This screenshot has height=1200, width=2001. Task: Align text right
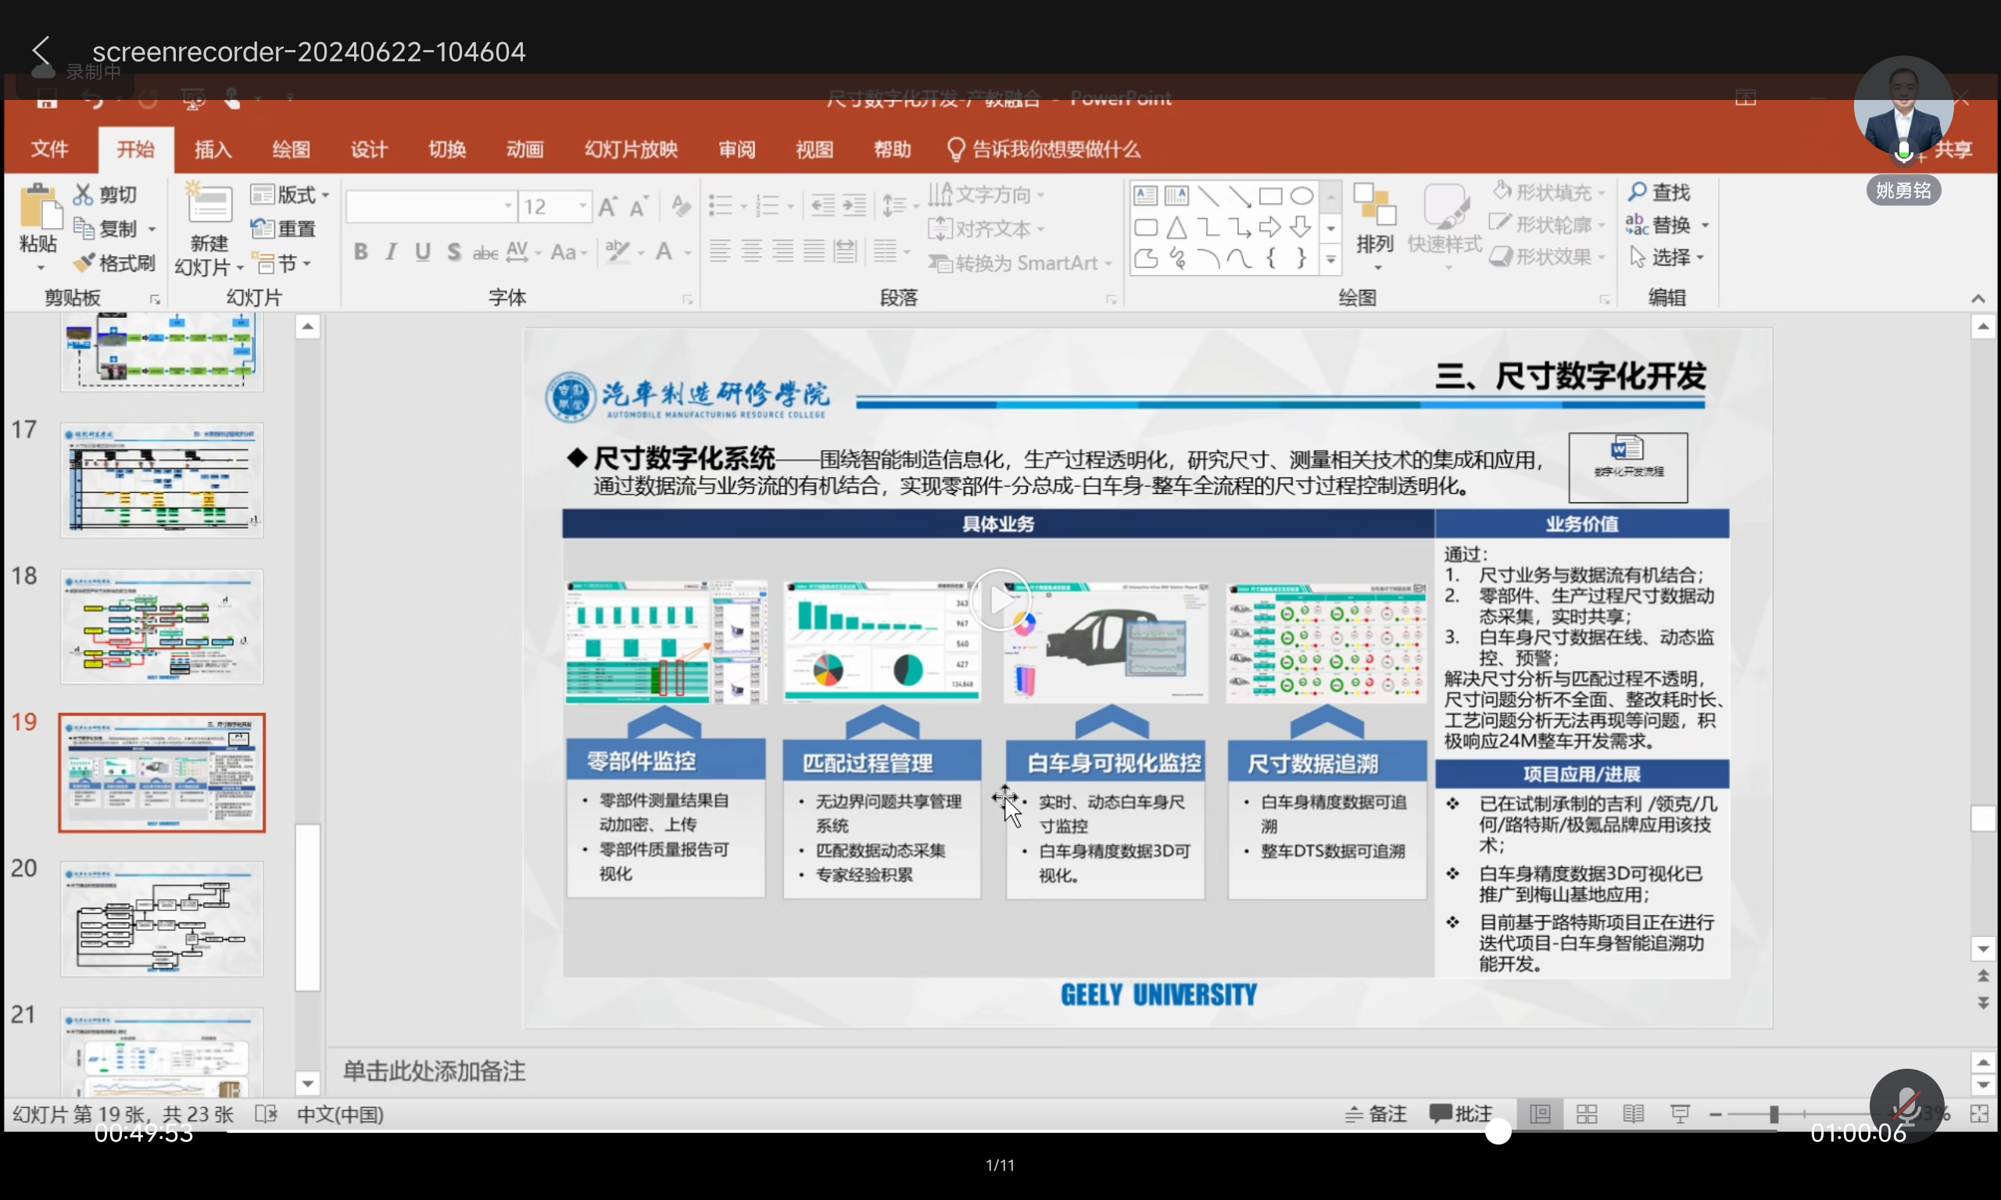[782, 252]
